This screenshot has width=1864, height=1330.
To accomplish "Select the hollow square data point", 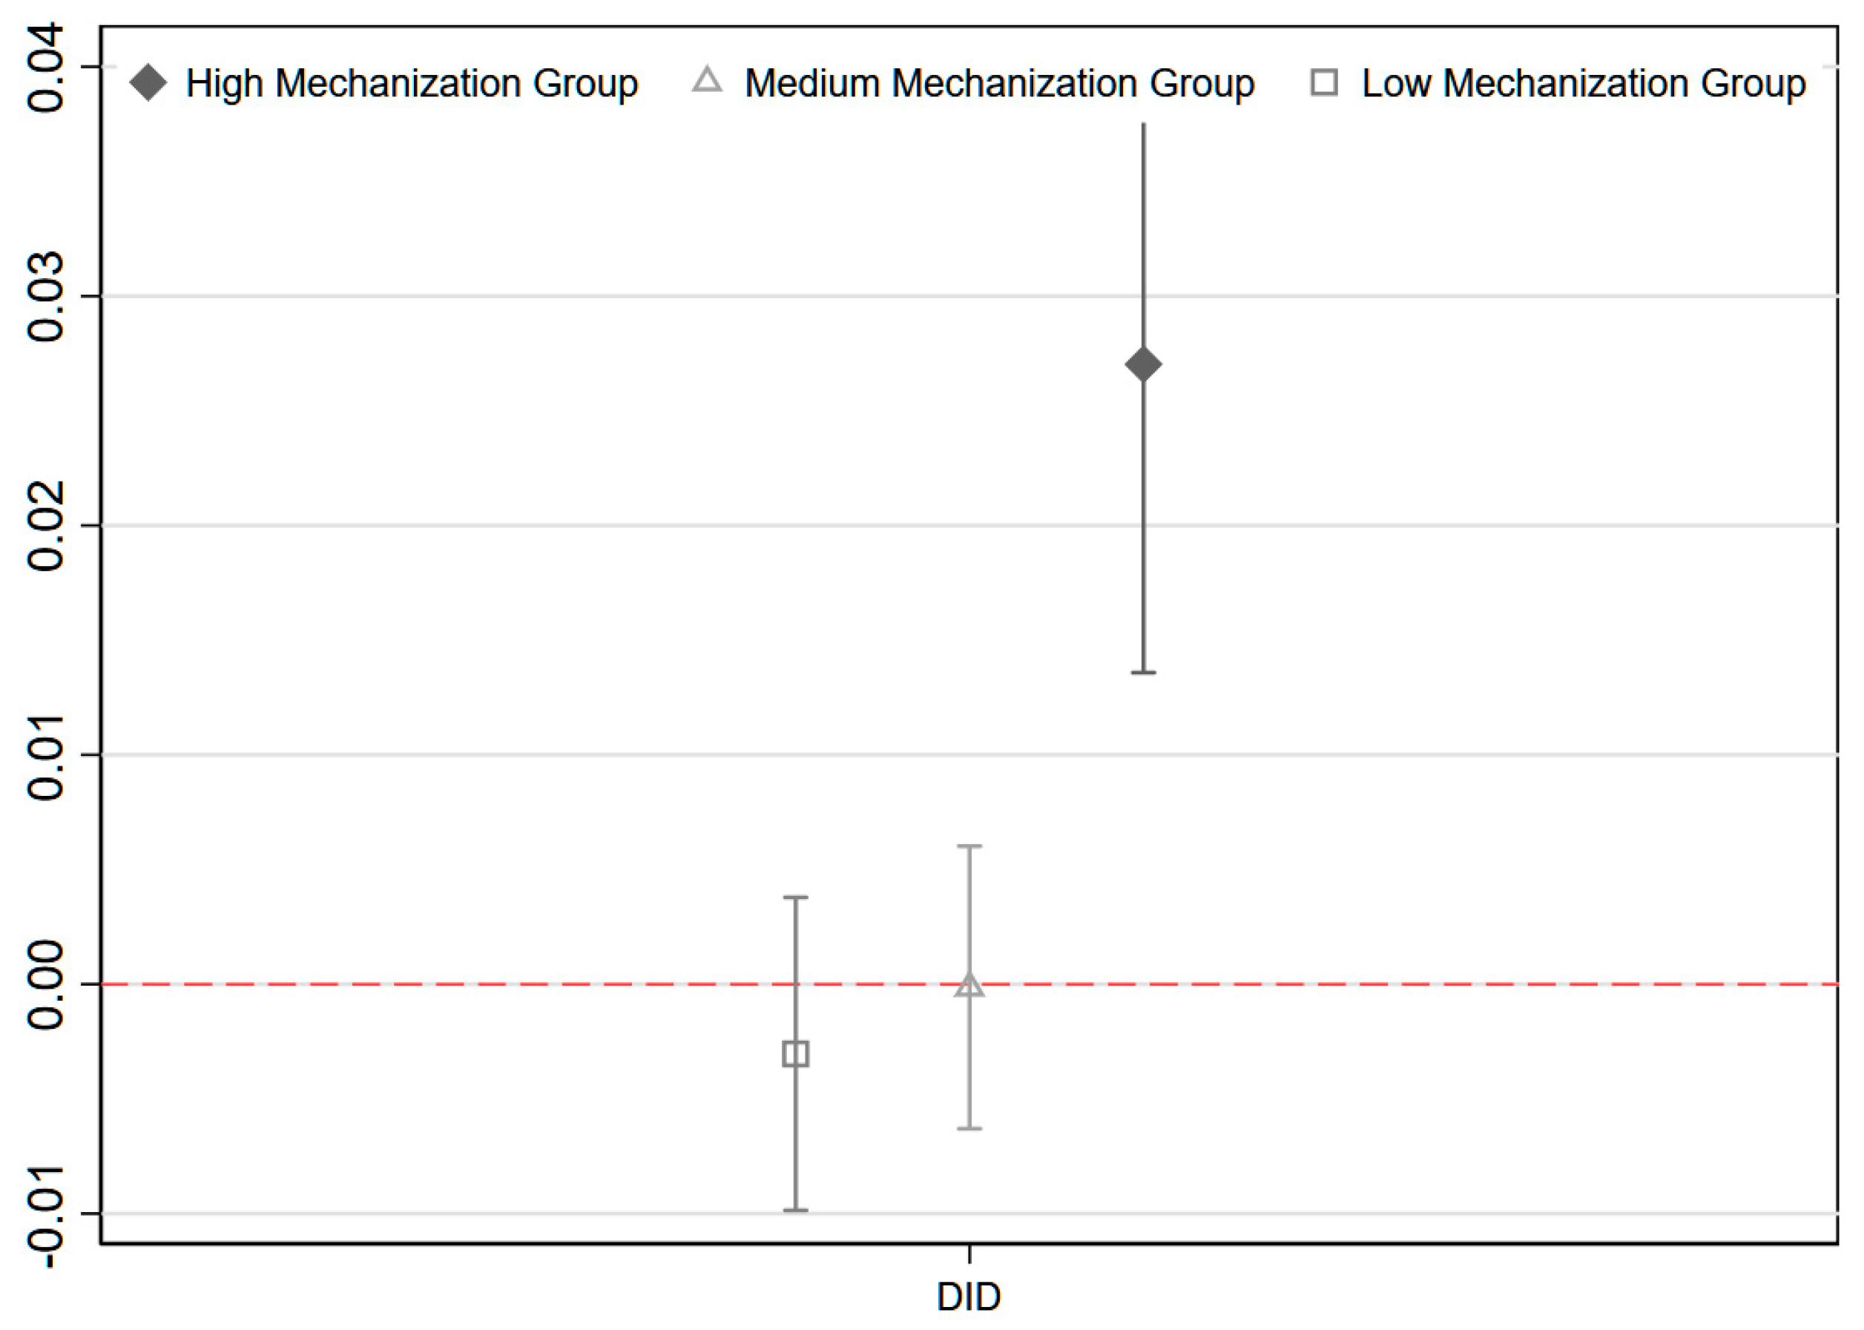I will [x=796, y=1054].
